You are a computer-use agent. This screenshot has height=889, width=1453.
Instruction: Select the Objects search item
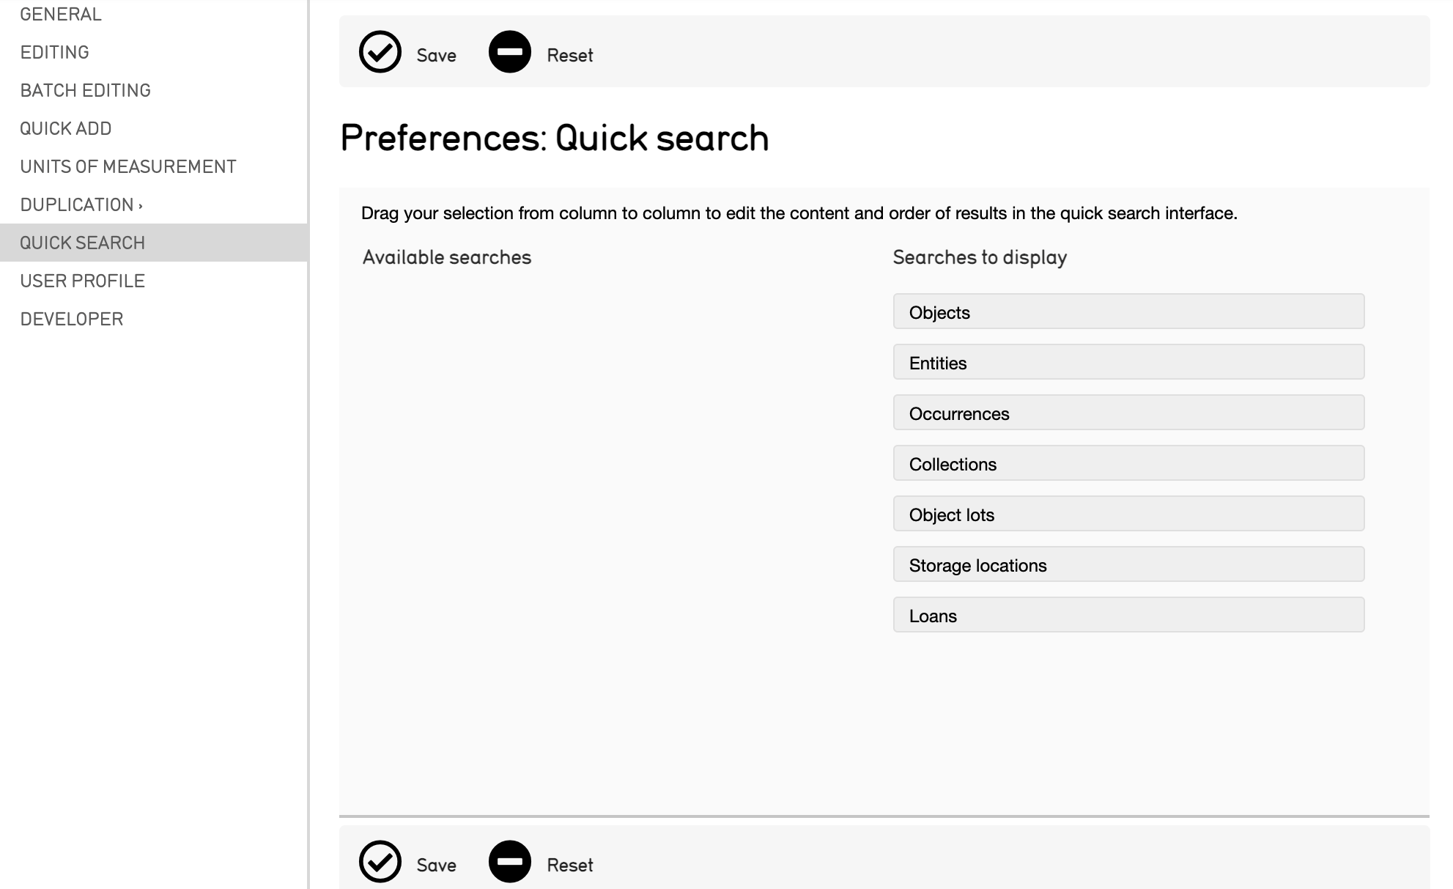tap(1128, 311)
